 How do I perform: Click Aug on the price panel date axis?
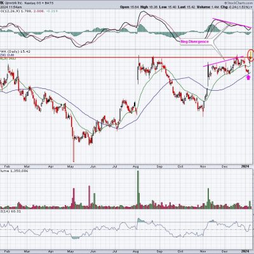pyautogui.click(x=136, y=166)
